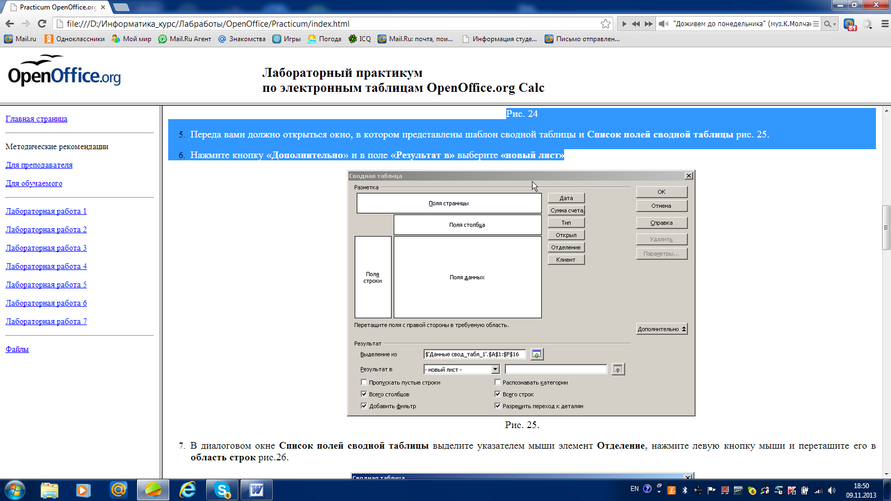
Task: Open the Погода bookmark
Action: tap(325, 39)
